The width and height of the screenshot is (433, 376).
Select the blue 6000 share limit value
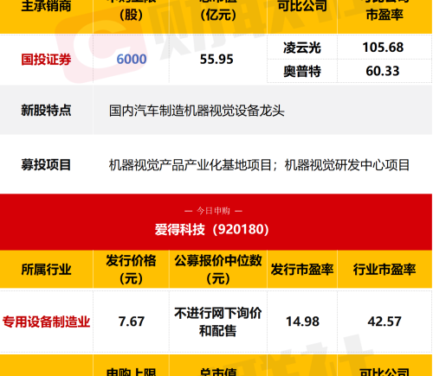pos(132,60)
